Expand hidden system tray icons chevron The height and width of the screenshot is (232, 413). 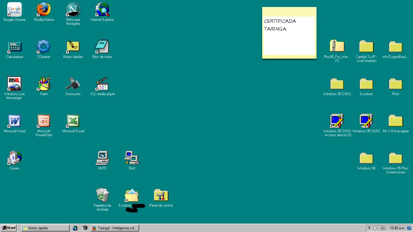pos(369,228)
